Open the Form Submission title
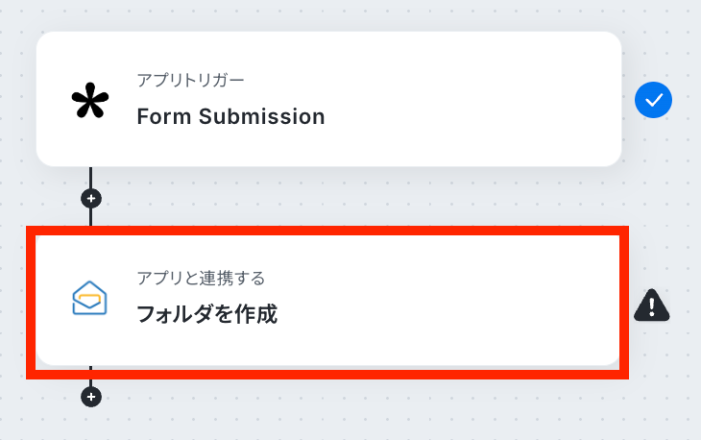This screenshot has height=440, width=701. tap(230, 117)
